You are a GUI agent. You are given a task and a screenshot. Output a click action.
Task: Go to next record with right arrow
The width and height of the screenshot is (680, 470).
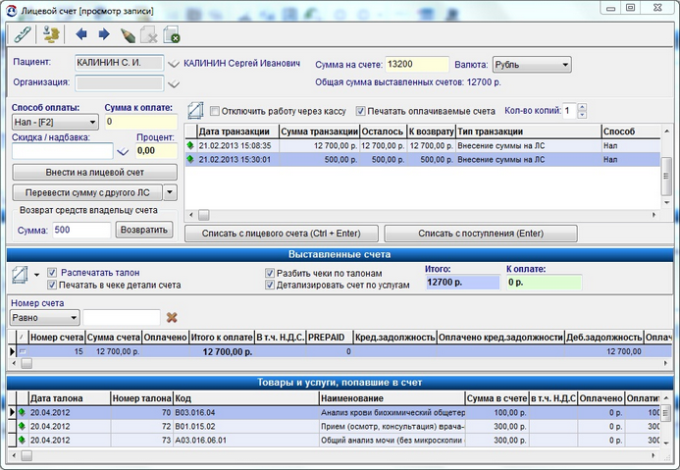click(x=104, y=34)
